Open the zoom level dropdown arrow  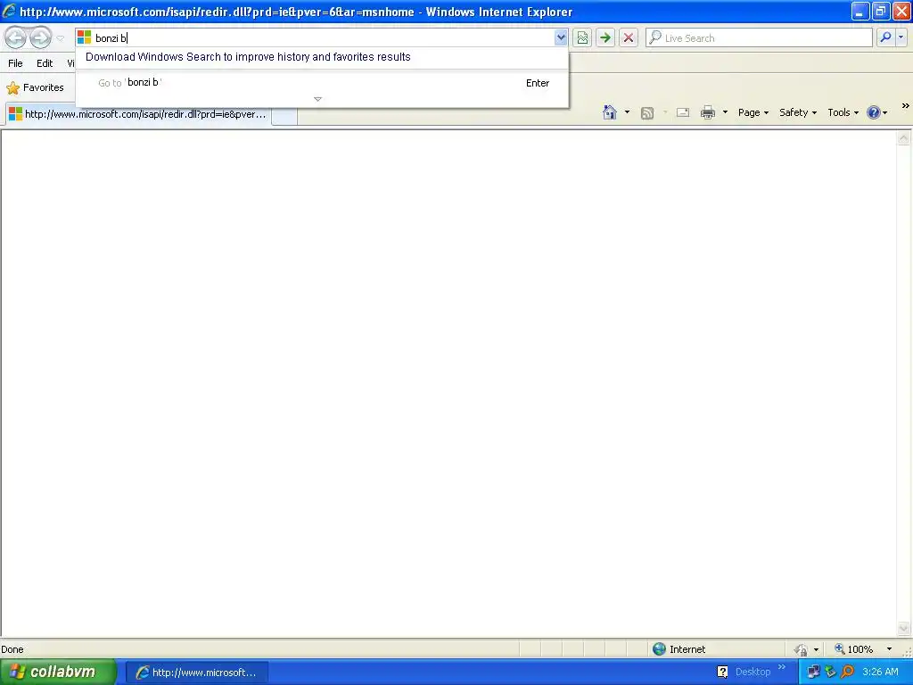click(x=889, y=649)
